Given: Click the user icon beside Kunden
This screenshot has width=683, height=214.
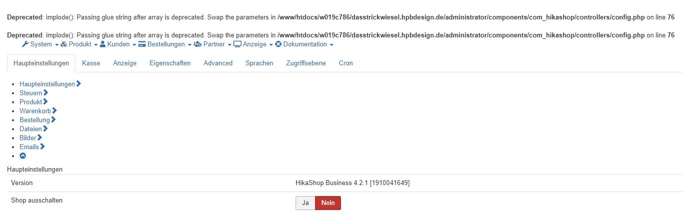Looking at the screenshot, I should click(x=102, y=44).
